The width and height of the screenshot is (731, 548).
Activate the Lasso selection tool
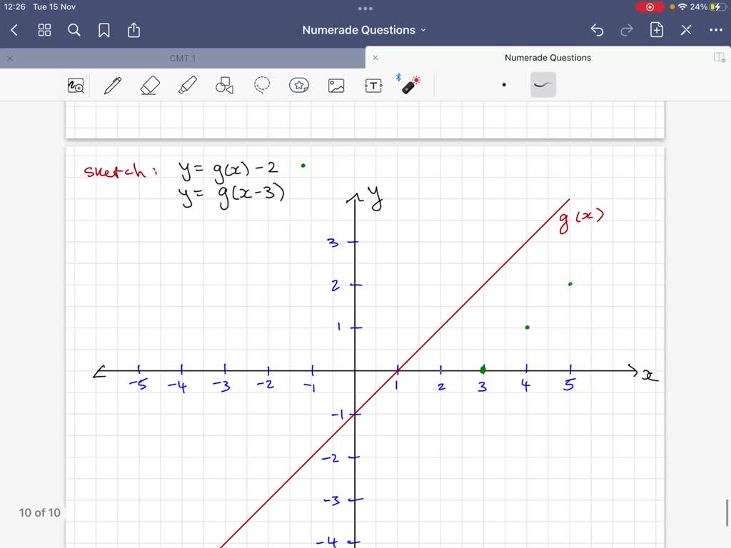(x=262, y=85)
